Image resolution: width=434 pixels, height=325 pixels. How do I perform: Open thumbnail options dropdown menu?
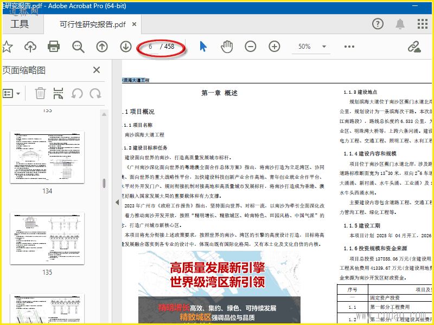(x=11, y=93)
